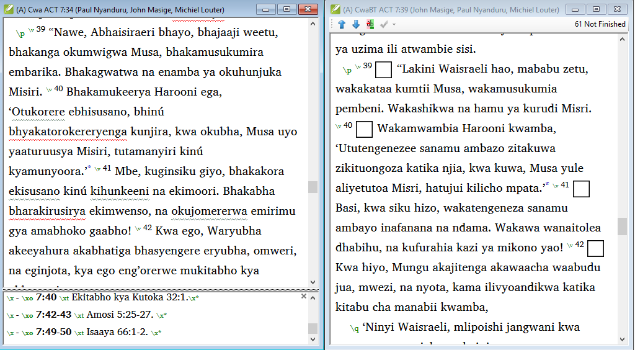Click the footnote asterisk after mpata

coord(546,185)
